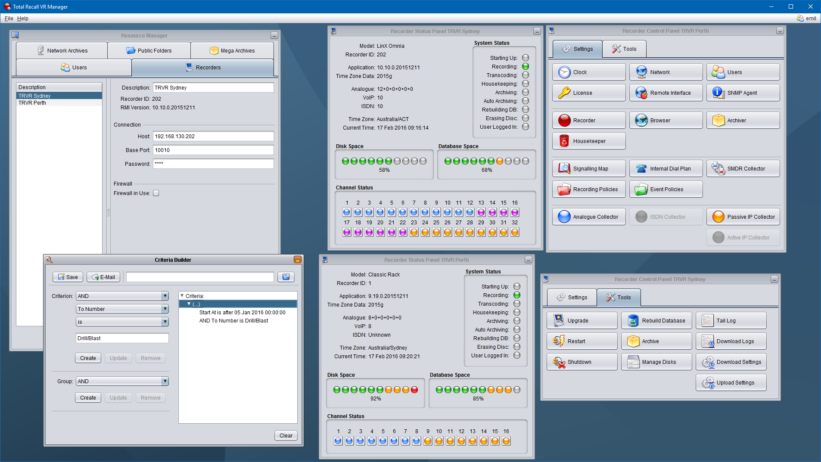821x462 pixels.
Task: Click Archive tool in Sydney control panel
Action: 656,341
